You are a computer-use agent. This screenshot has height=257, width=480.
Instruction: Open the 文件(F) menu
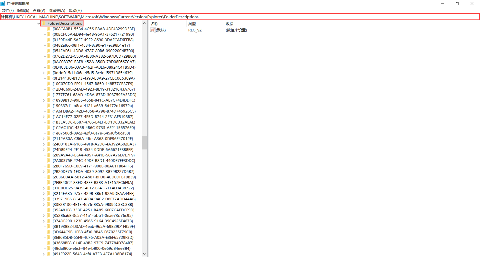pyautogui.click(x=7, y=10)
